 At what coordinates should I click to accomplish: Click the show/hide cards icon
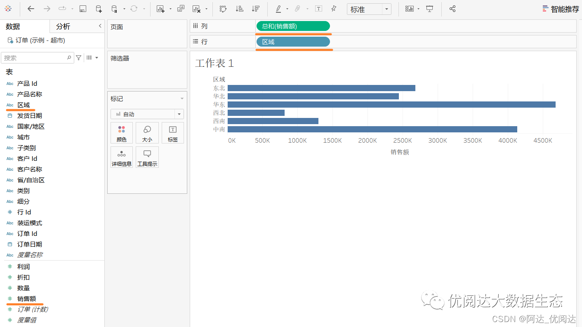click(x=409, y=9)
